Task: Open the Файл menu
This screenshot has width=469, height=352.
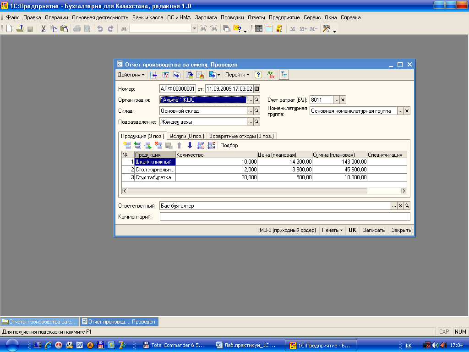Action: click(12, 18)
